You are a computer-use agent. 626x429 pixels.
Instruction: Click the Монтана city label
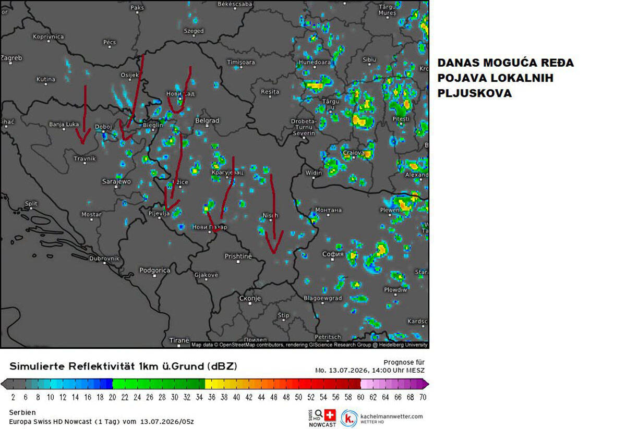pos(328,210)
